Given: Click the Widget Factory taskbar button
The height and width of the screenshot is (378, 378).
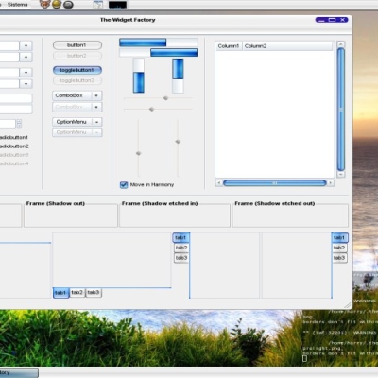Looking at the screenshot, I should click(19, 372).
